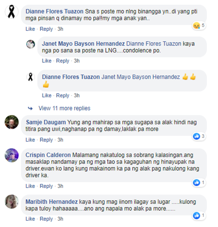Open Maribith Hernandez's avatar photo
Screen dimensions: 218x227
(x=12, y=202)
